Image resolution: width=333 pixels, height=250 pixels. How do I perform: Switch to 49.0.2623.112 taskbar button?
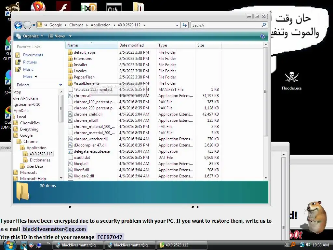click(182, 245)
